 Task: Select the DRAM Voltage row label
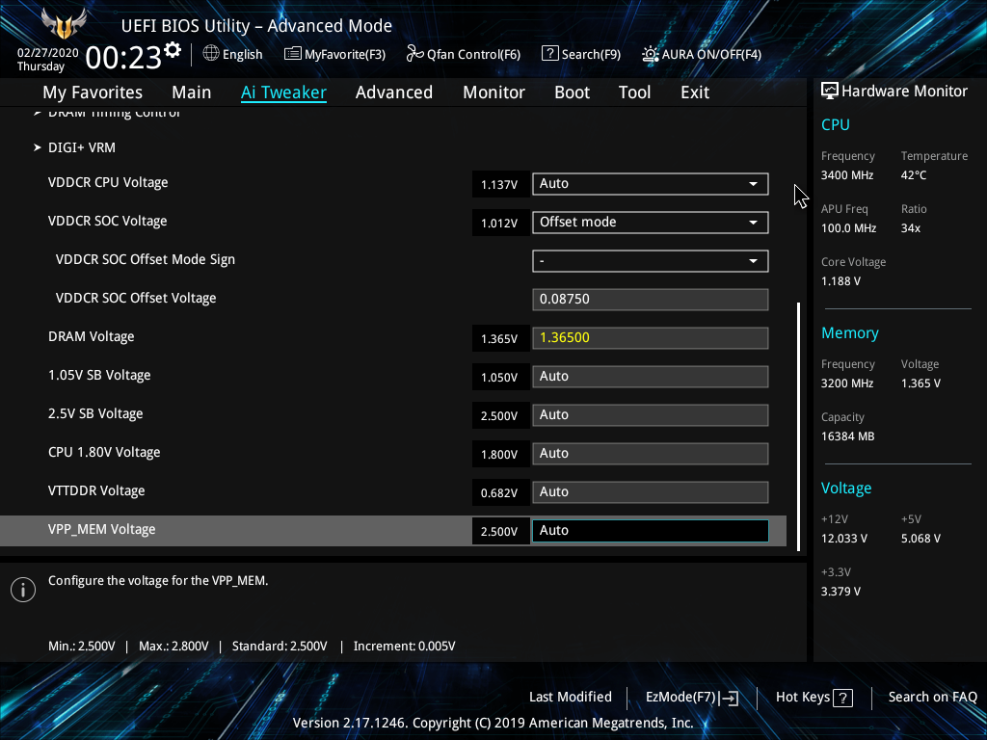pyautogui.click(x=92, y=337)
